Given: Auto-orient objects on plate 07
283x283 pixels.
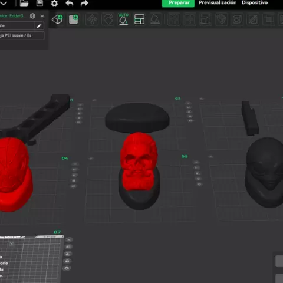Looking at the screenshot, I should point(68,246).
